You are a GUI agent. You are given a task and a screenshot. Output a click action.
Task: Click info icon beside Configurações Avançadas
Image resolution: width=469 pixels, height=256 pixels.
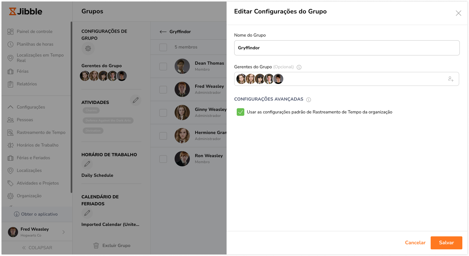point(309,99)
